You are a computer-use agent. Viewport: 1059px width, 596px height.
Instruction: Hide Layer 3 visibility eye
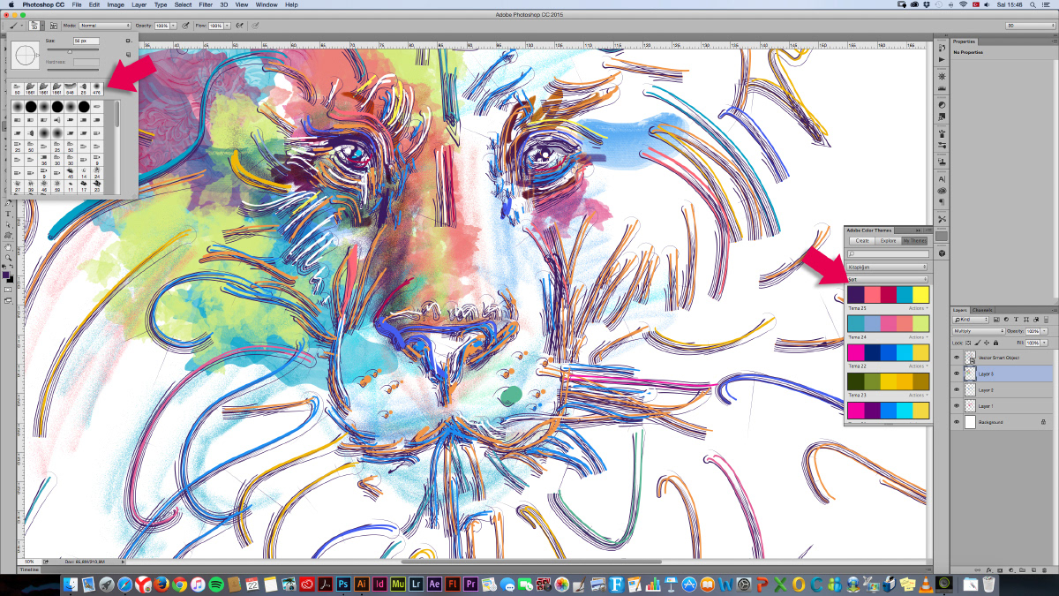click(x=957, y=373)
